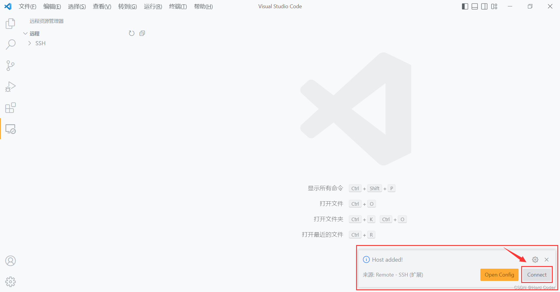Refresh the remote explorer list
The width and height of the screenshot is (560, 292).
132,33
